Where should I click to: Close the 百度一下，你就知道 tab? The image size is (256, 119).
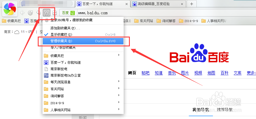pos(126,4)
